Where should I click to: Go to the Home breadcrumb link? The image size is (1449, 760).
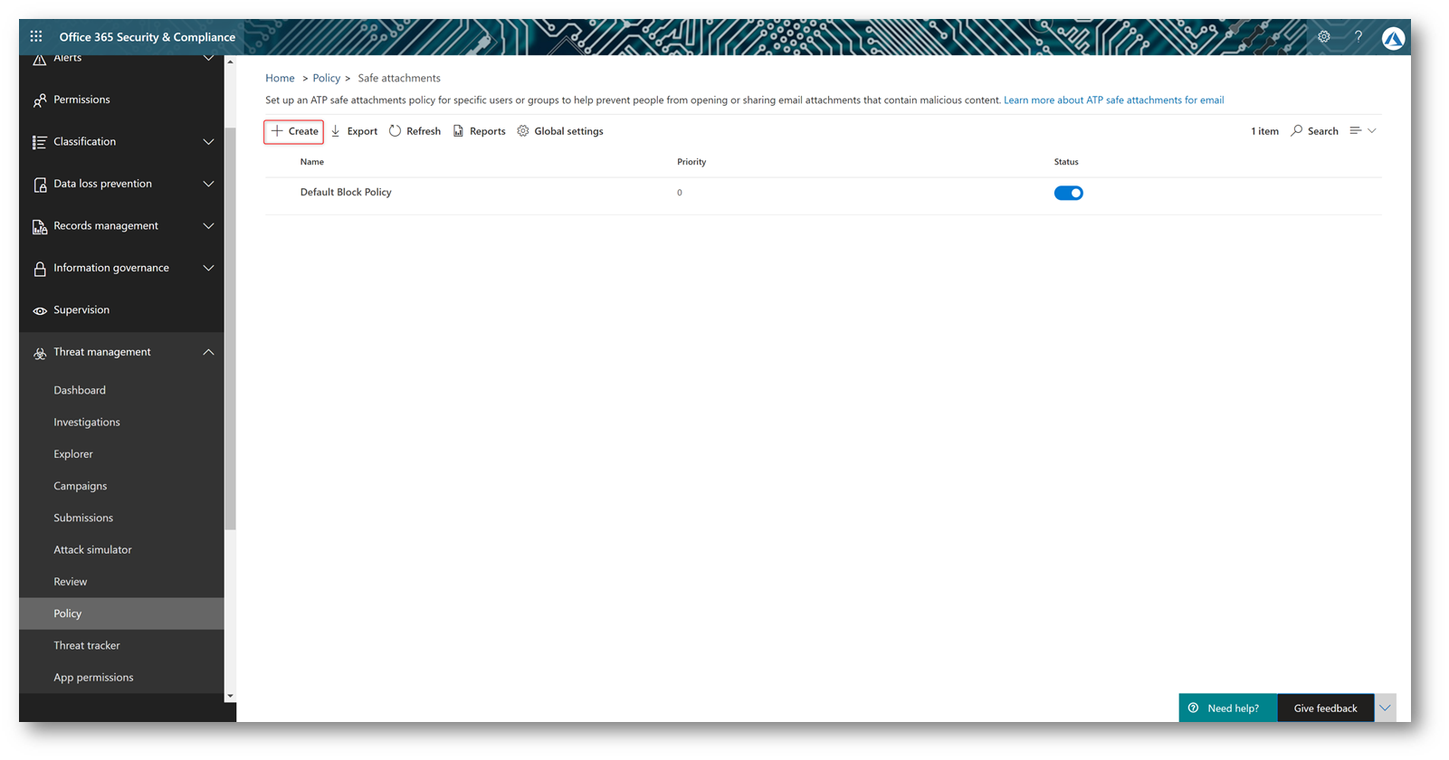click(x=280, y=79)
